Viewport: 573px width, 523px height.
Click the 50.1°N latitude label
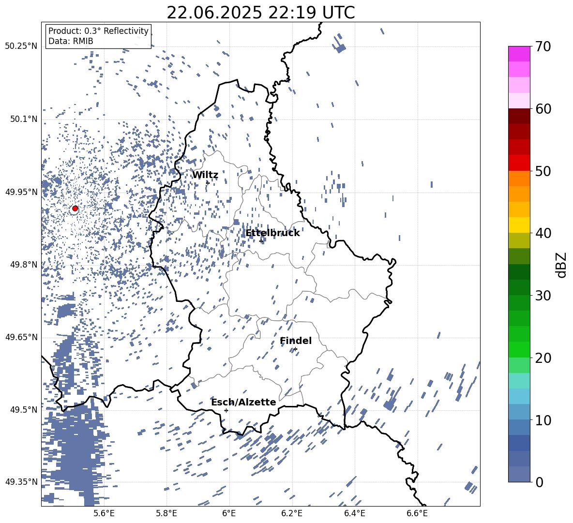point(23,120)
